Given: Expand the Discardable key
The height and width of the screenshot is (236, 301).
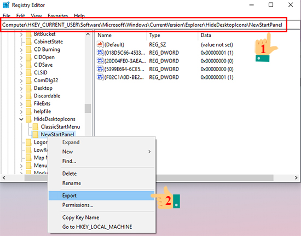Looking at the screenshot, I should [21, 96].
